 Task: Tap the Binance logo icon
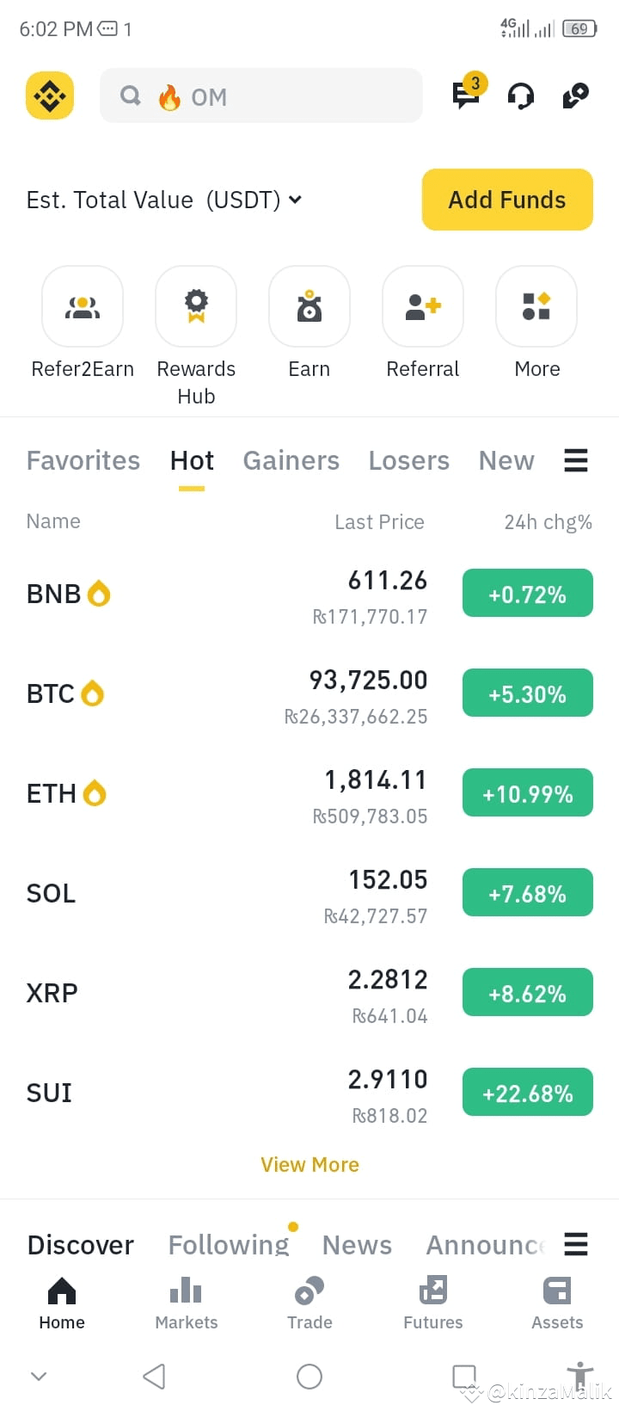click(50, 96)
